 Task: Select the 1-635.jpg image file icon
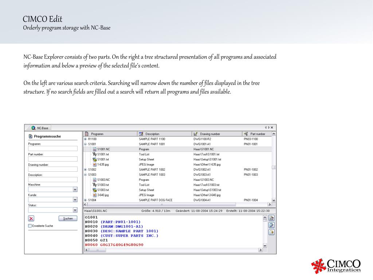tap(94, 164)
